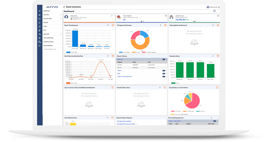Open the hamburger menu in Dashboard header

coord(214,11)
